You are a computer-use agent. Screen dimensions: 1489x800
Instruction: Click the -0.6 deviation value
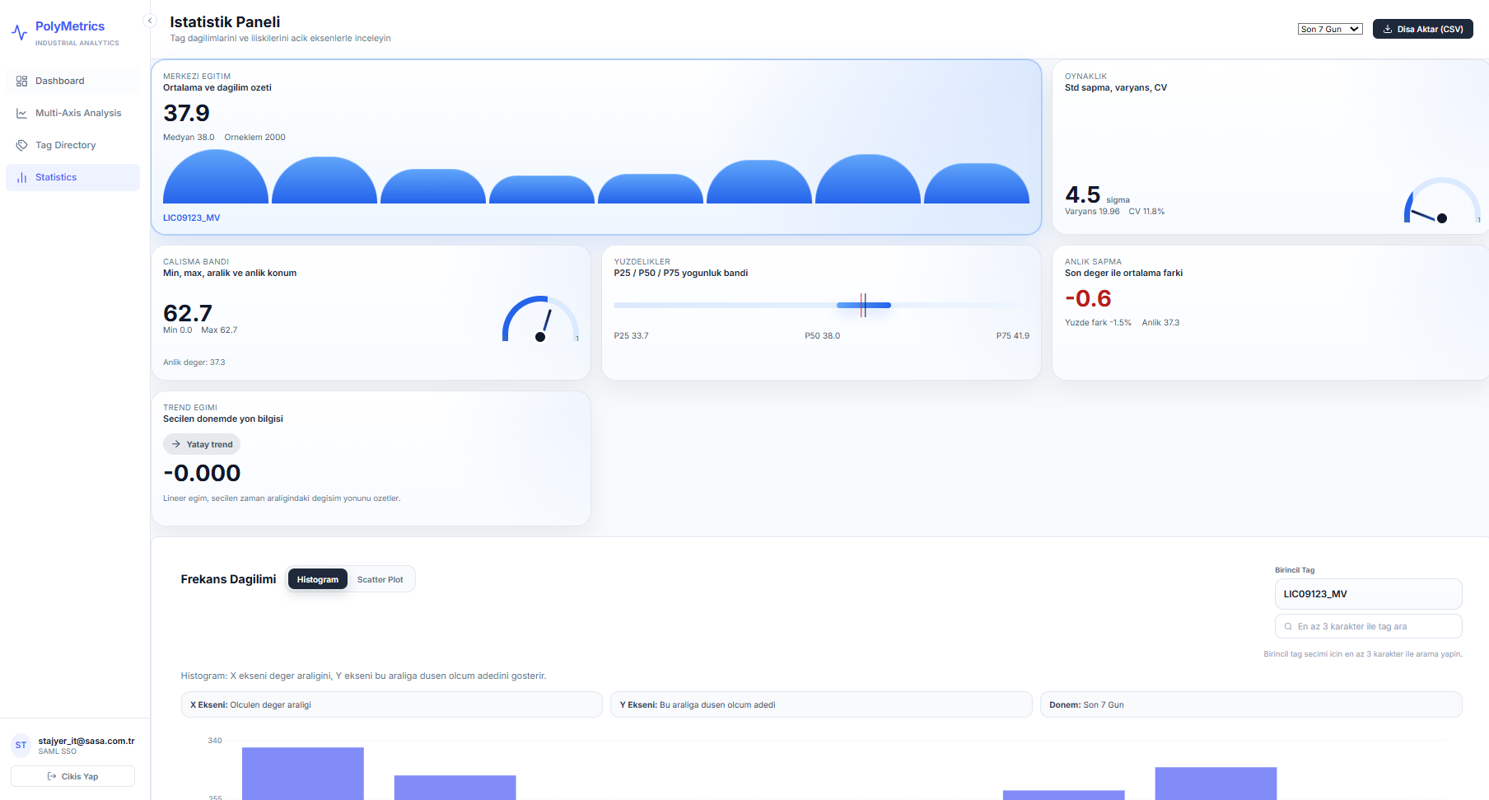1088,298
